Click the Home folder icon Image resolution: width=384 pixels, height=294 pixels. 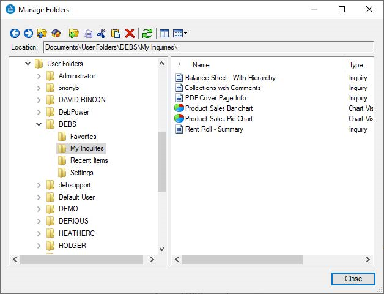(x=56, y=34)
